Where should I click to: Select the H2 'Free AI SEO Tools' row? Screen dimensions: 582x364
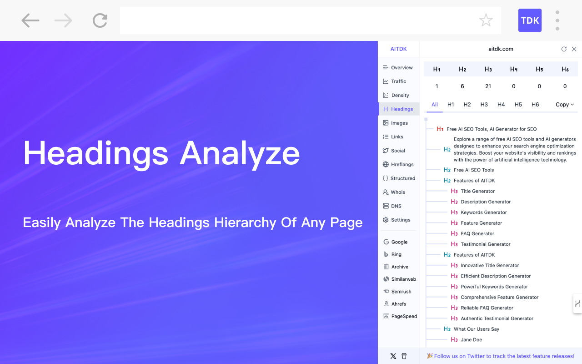469,170
